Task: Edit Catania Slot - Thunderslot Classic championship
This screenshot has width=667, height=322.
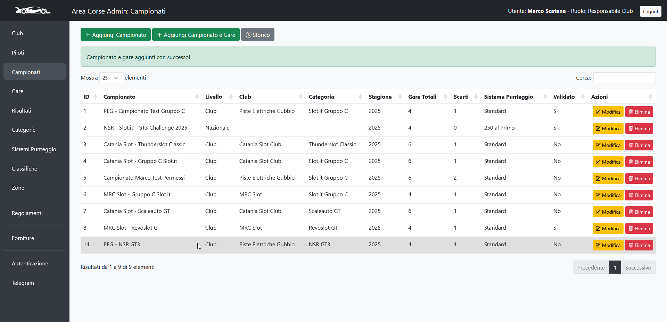Action: [x=608, y=145]
